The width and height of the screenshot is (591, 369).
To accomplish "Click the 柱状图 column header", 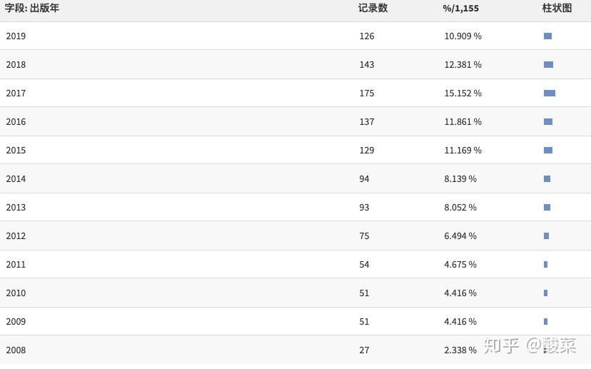I will [x=557, y=8].
